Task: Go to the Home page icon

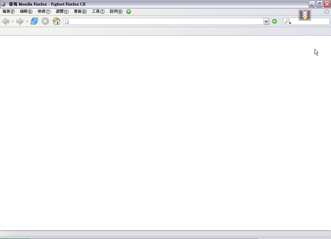Action: coord(57,21)
